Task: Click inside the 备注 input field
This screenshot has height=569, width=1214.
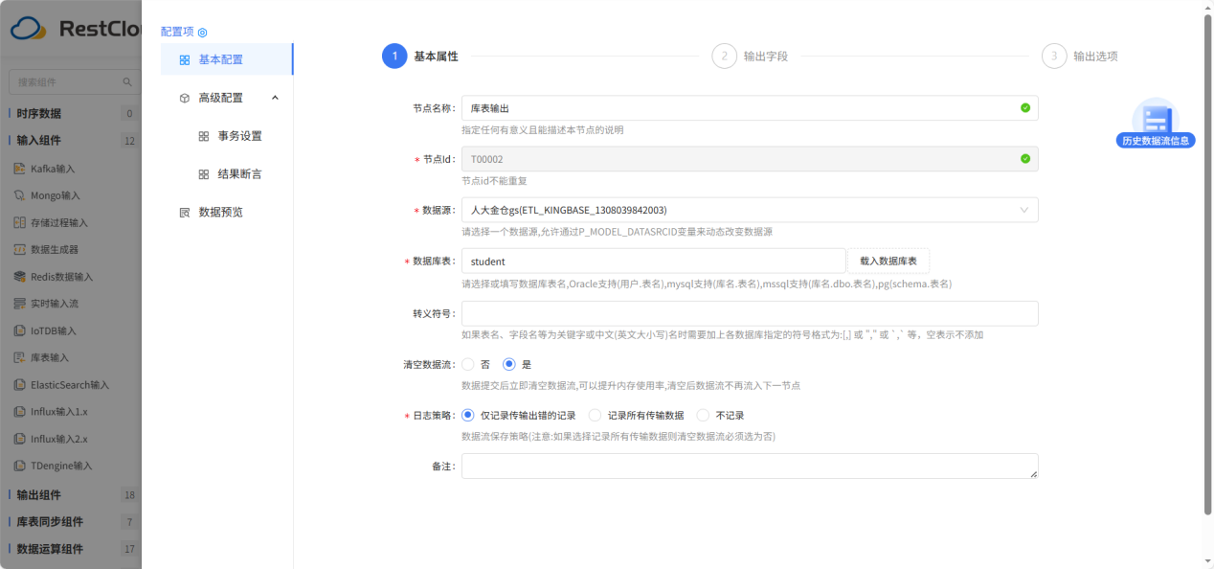Action: [749, 467]
